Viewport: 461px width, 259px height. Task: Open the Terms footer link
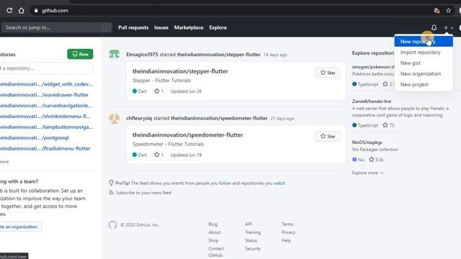[x=287, y=224]
